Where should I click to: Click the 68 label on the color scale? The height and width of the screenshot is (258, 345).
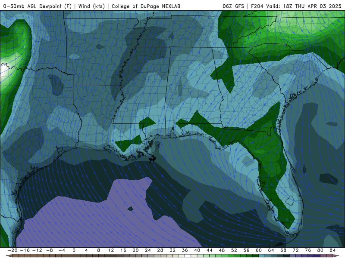pos(283,250)
